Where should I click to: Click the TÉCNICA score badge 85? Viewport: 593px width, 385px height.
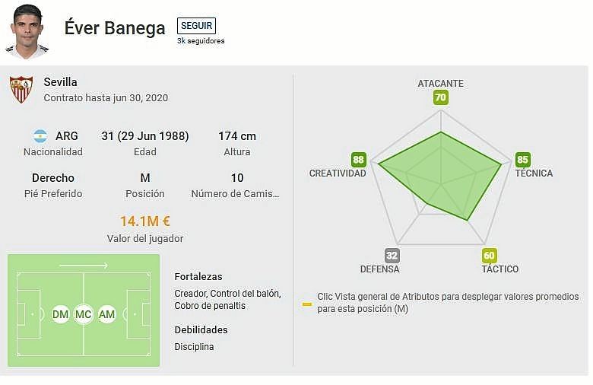(x=522, y=160)
